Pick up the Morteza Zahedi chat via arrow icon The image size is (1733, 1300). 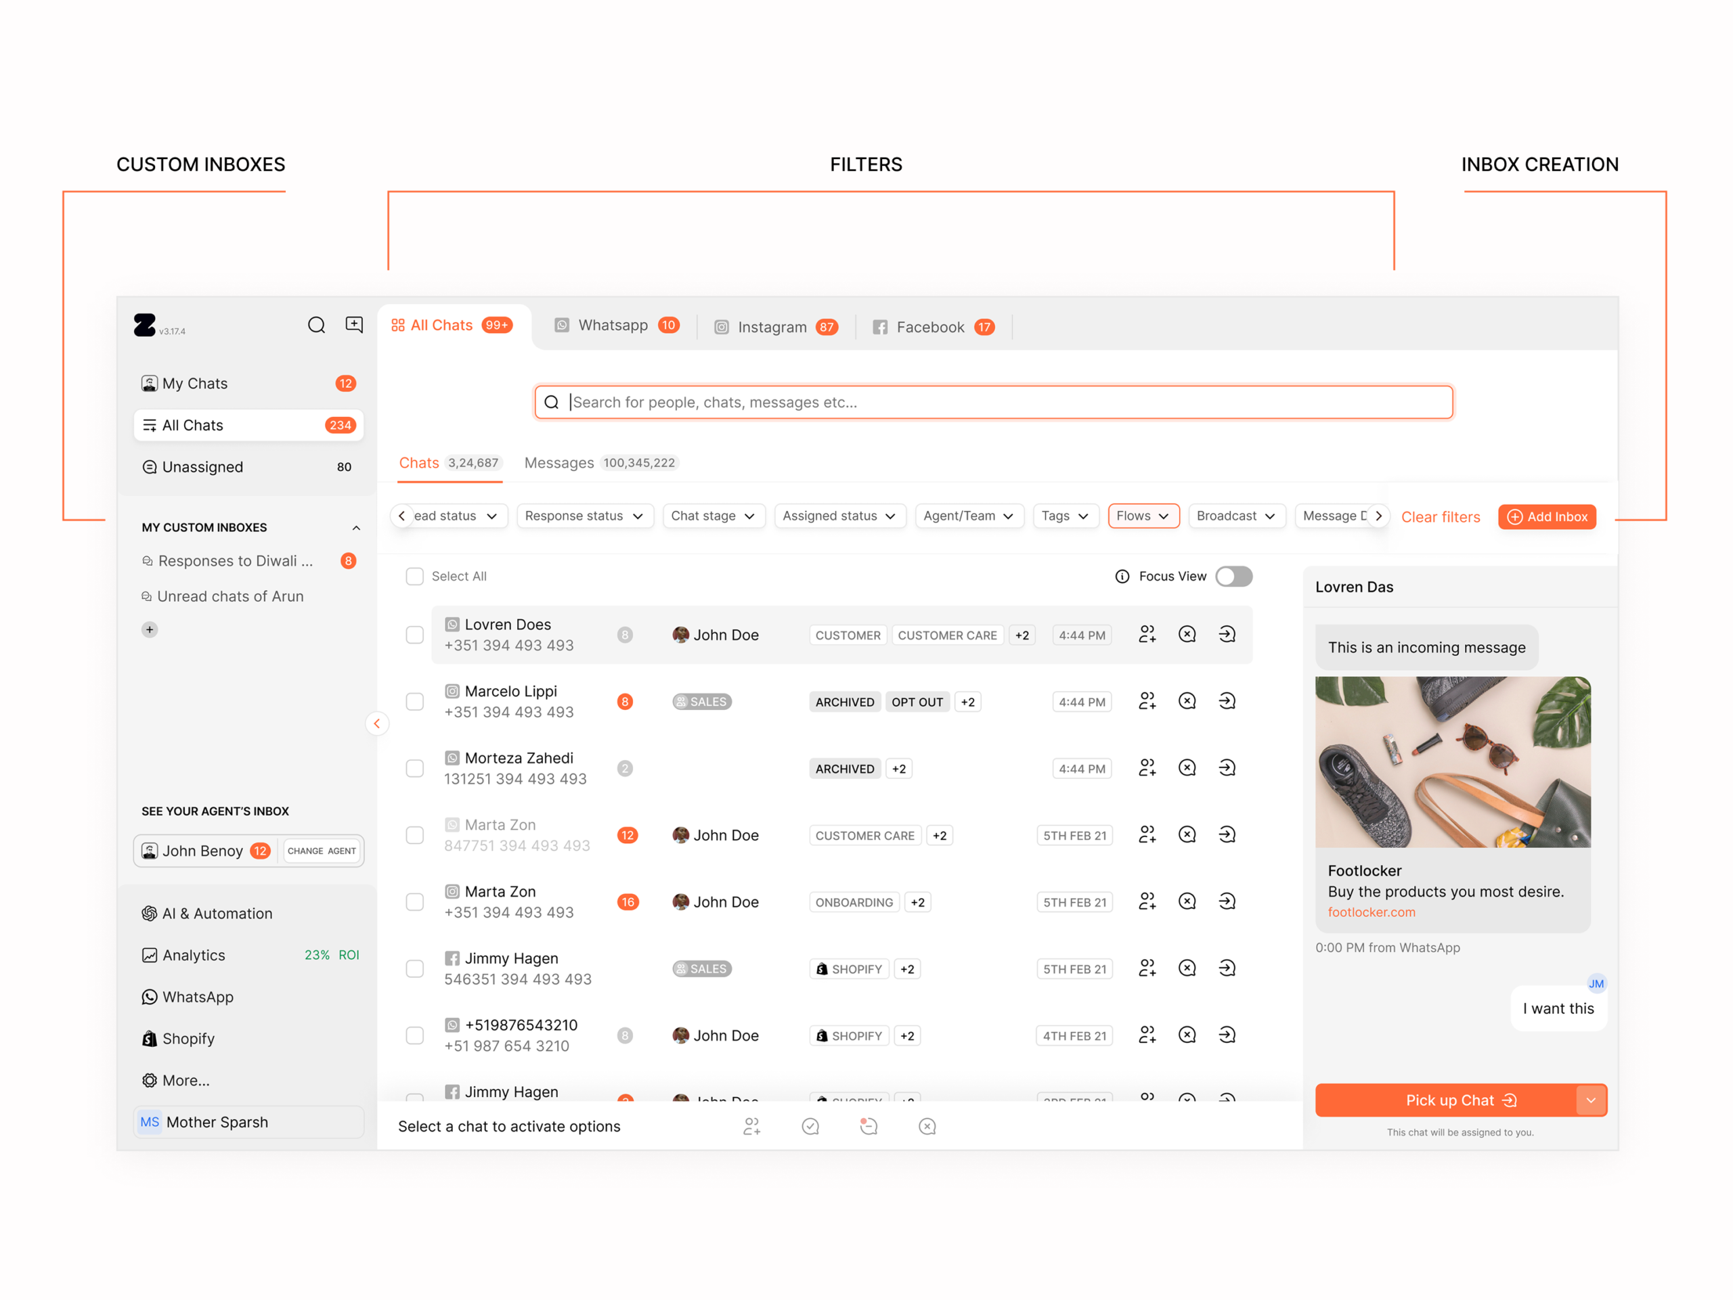pos(1227,767)
